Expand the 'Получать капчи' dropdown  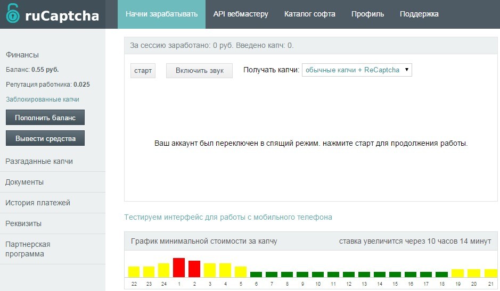pyautogui.click(x=357, y=70)
